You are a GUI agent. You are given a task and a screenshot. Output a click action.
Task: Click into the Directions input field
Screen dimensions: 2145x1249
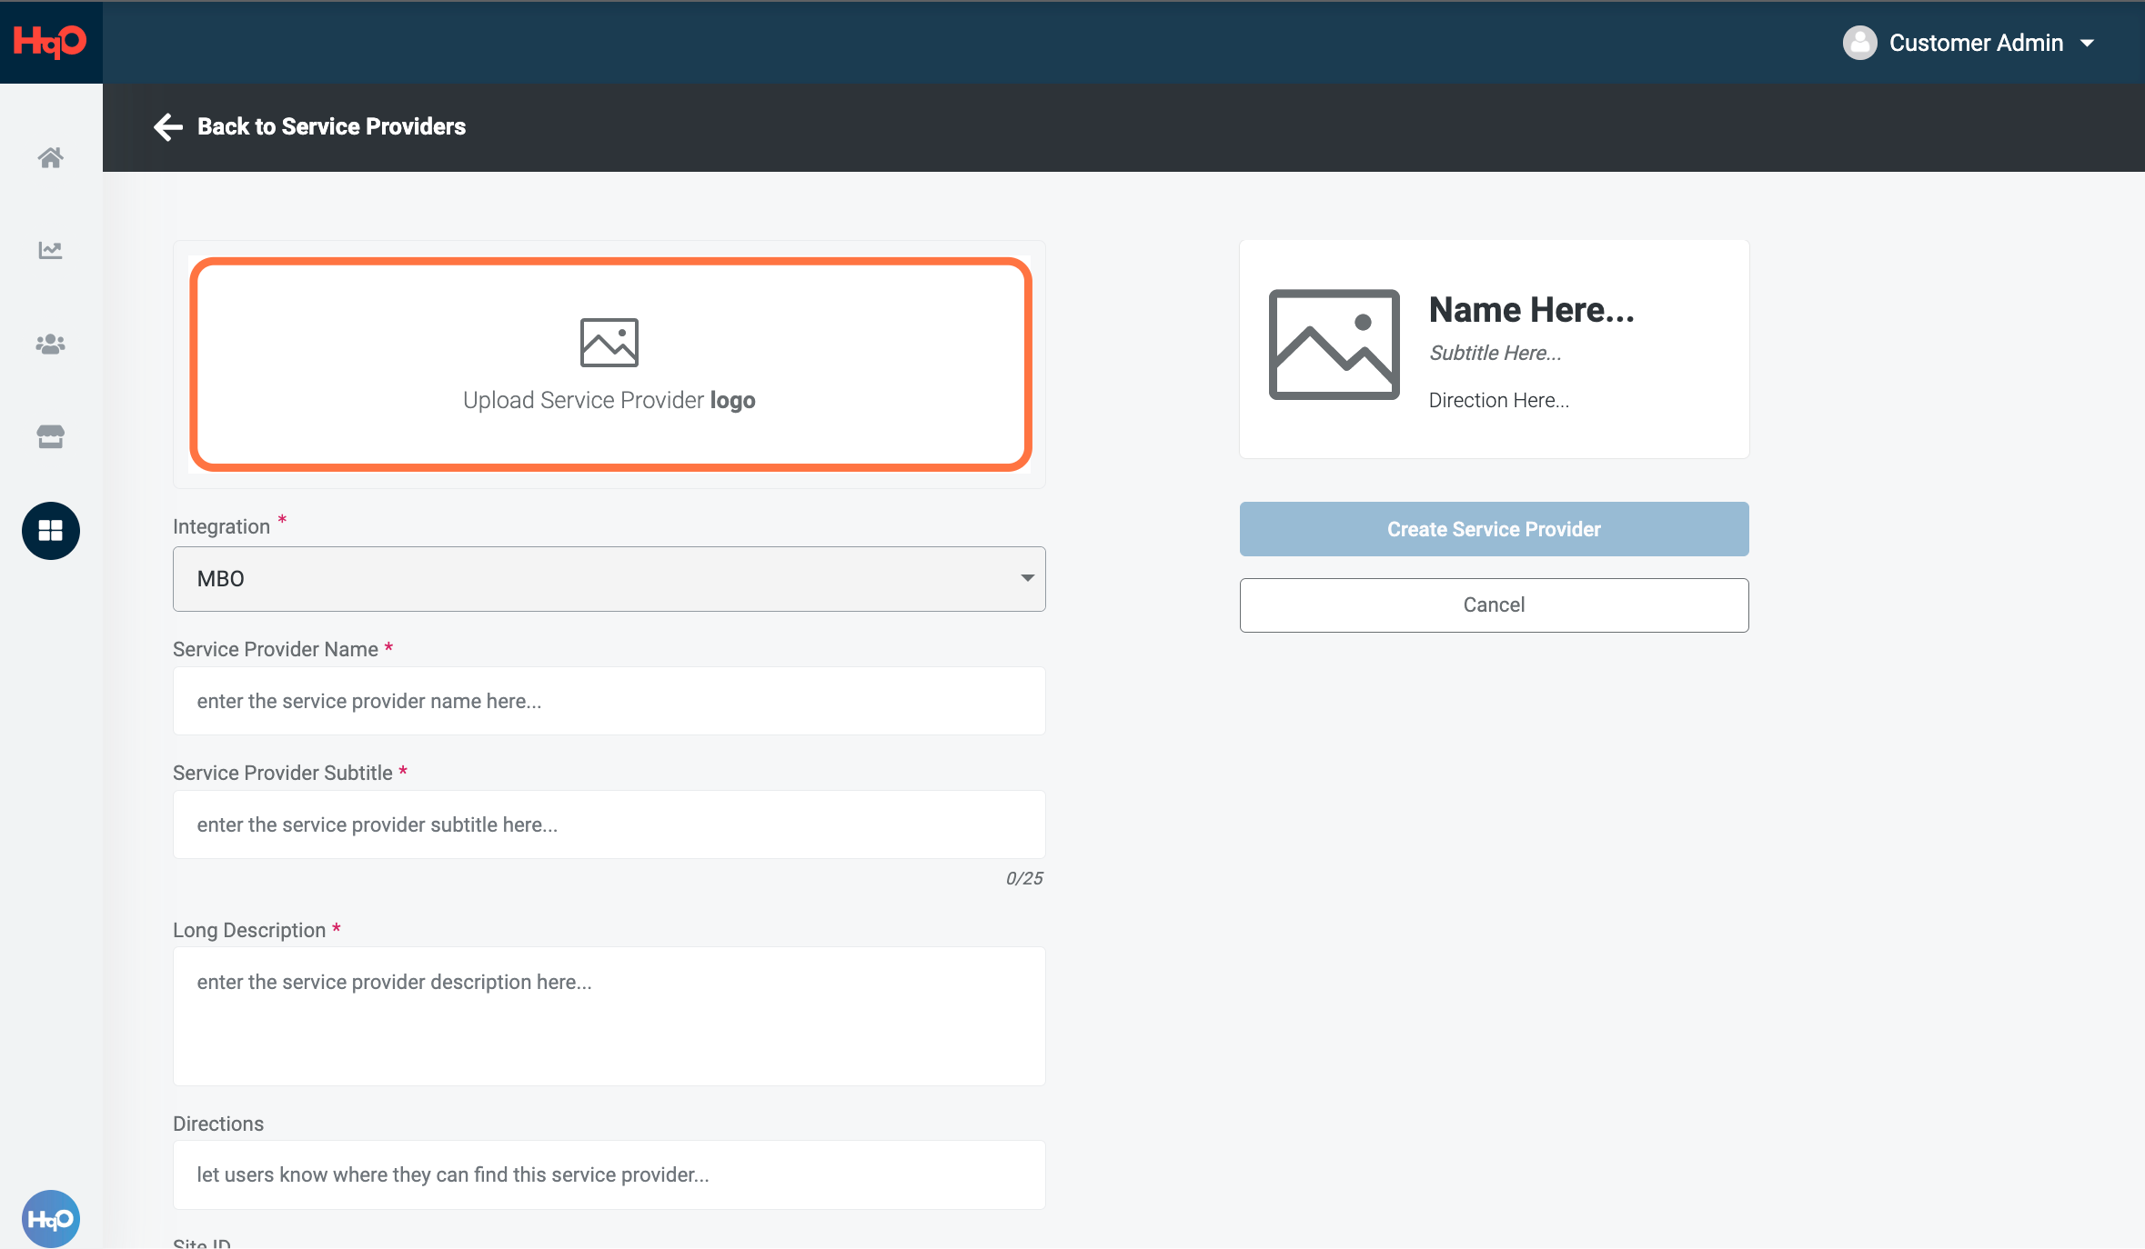point(609,1174)
